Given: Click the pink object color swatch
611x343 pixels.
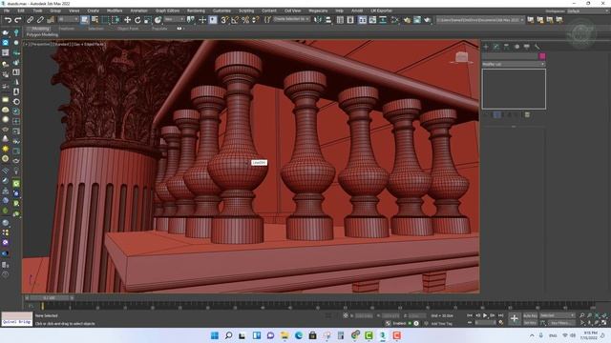Looking at the screenshot, I should pos(542,56).
